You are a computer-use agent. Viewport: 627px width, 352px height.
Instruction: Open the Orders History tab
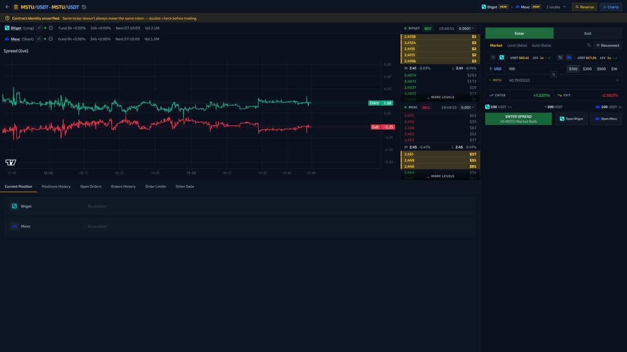(x=123, y=186)
